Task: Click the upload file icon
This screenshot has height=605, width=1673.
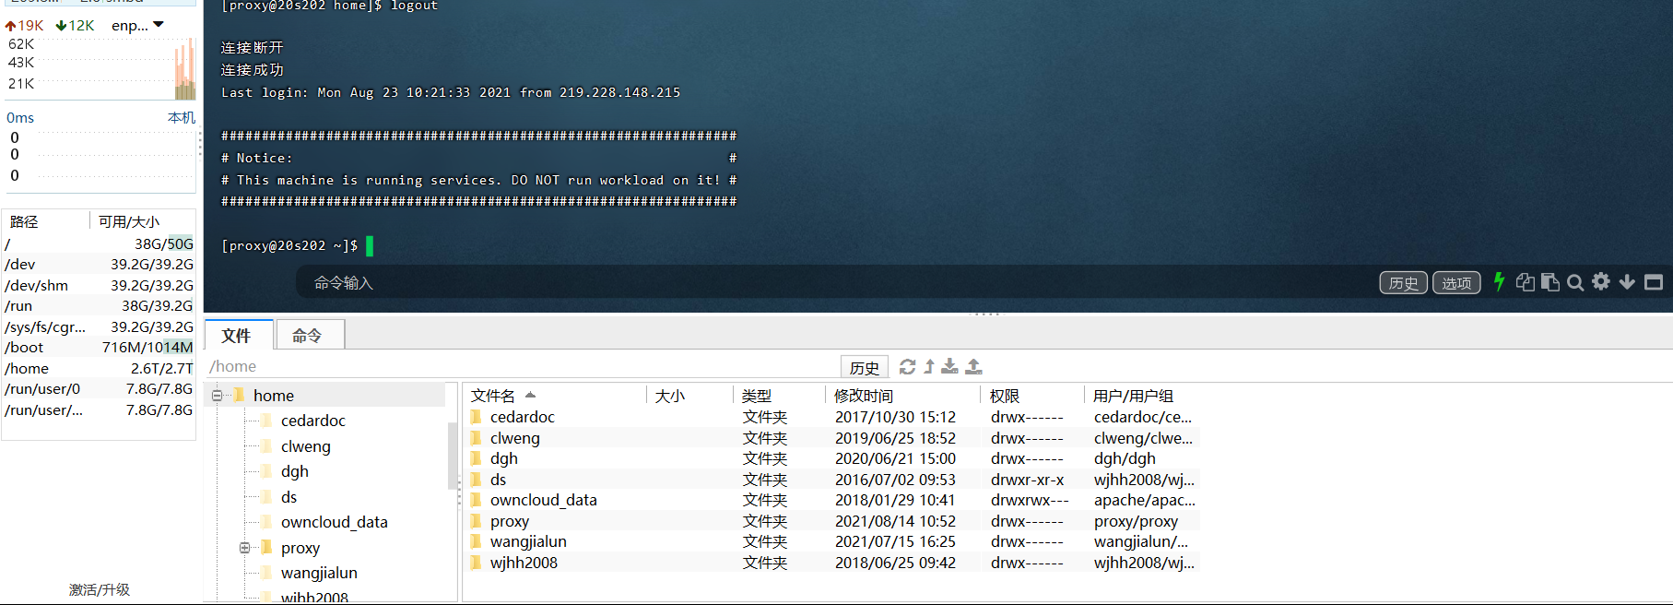Action: (973, 367)
